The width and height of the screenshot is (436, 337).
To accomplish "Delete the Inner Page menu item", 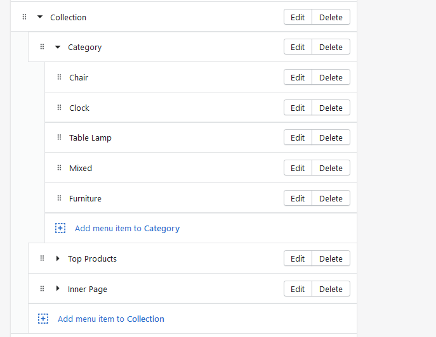I will (331, 289).
